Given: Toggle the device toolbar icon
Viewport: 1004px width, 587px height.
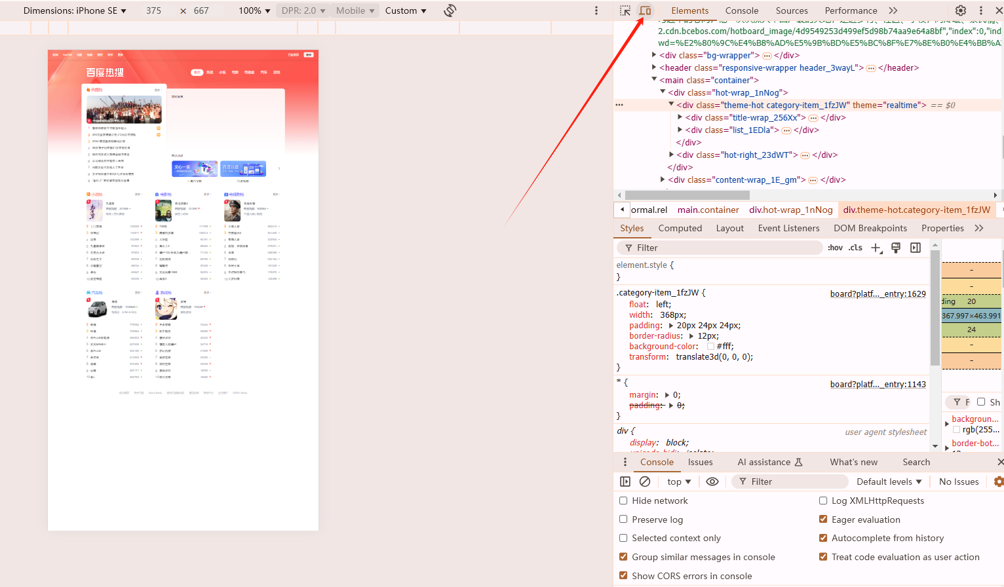Looking at the screenshot, I should point(646,10).
